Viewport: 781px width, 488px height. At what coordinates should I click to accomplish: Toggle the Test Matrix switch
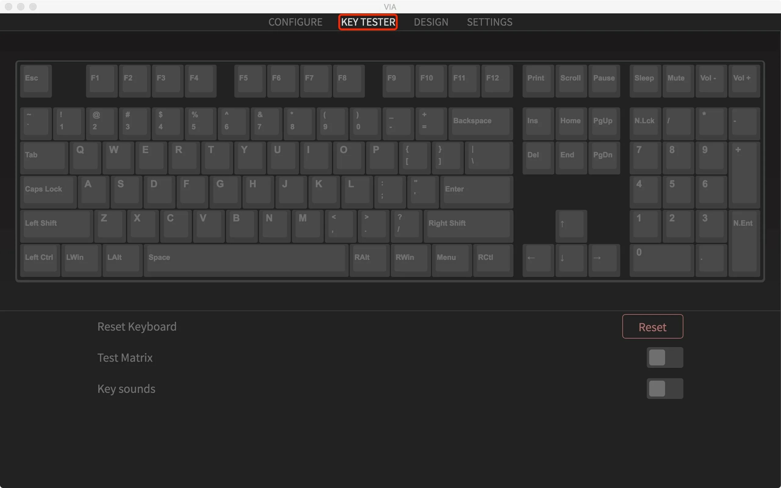pos(665,357)
